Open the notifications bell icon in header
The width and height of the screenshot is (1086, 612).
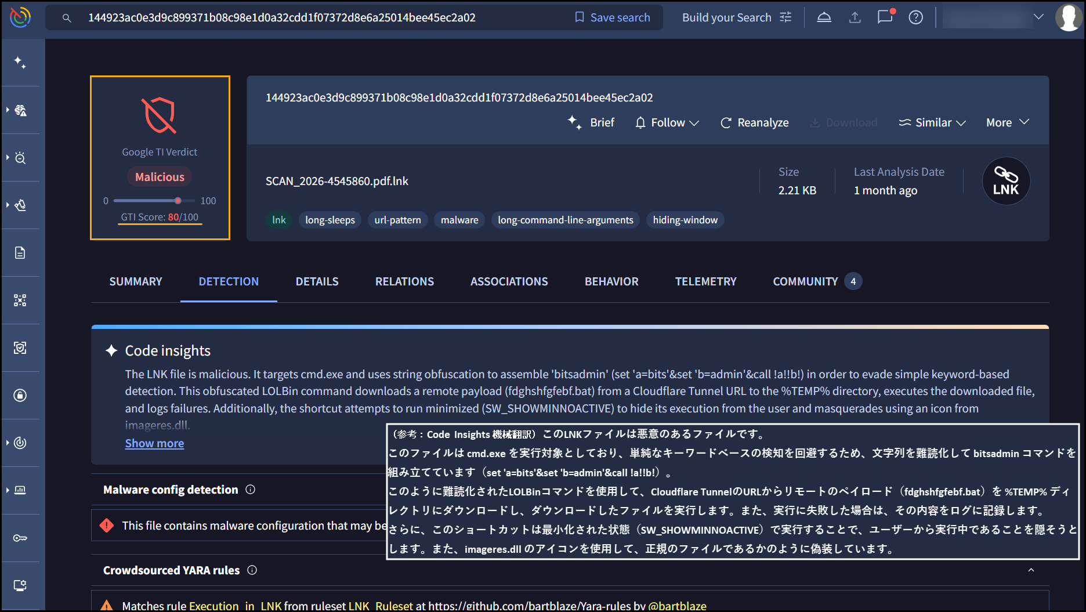click(824, 17)
